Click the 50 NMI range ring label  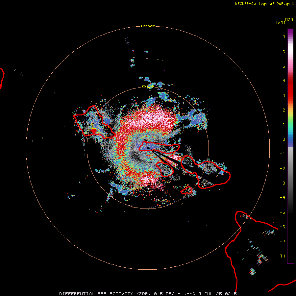[148, 87]
